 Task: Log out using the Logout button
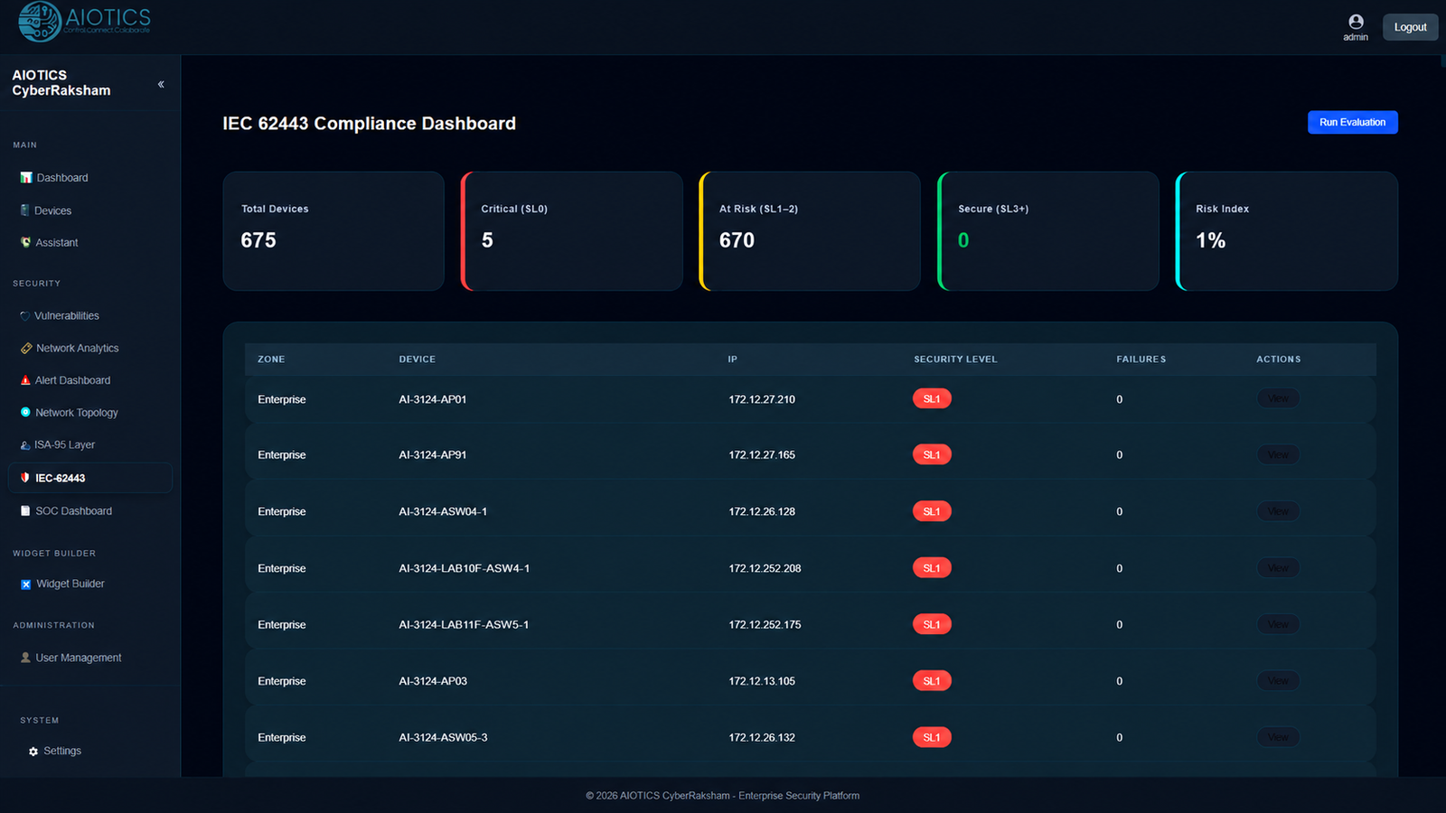coord(1410,27)
